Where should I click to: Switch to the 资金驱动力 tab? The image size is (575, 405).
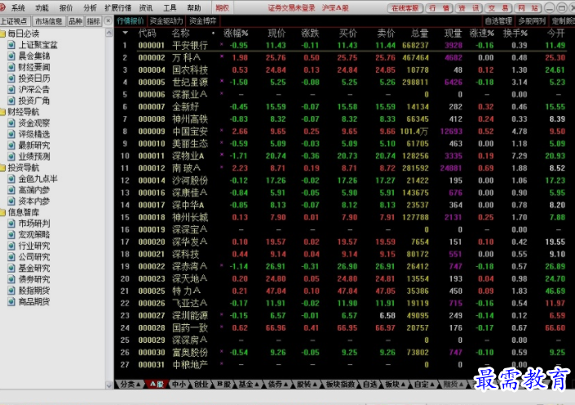click(x=166, y=21)
